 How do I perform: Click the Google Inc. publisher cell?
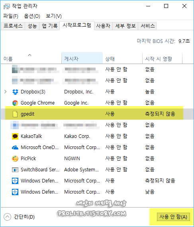[x=76, y=103]
